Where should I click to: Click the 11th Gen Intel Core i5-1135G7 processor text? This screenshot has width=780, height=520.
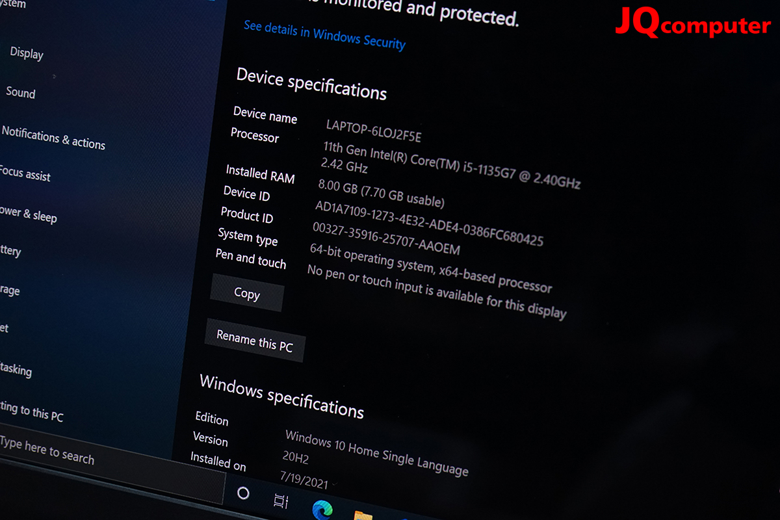(x=452, y=164)
